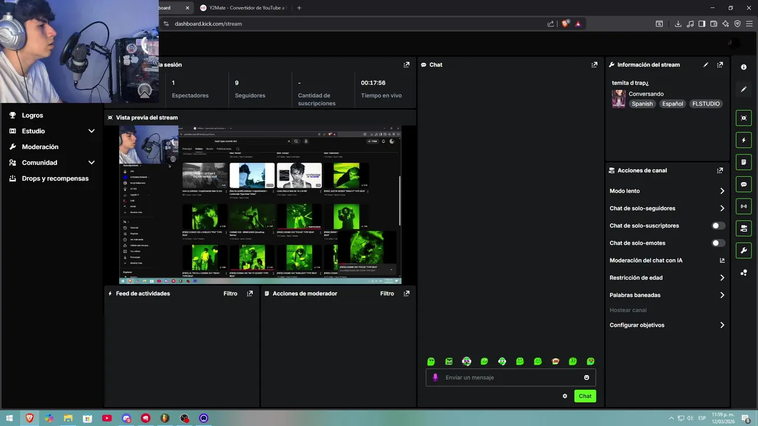Click the stream preview video thumbnail
Image resolution: width=758 pixels, height=426 pixels.
coord(261,205)
